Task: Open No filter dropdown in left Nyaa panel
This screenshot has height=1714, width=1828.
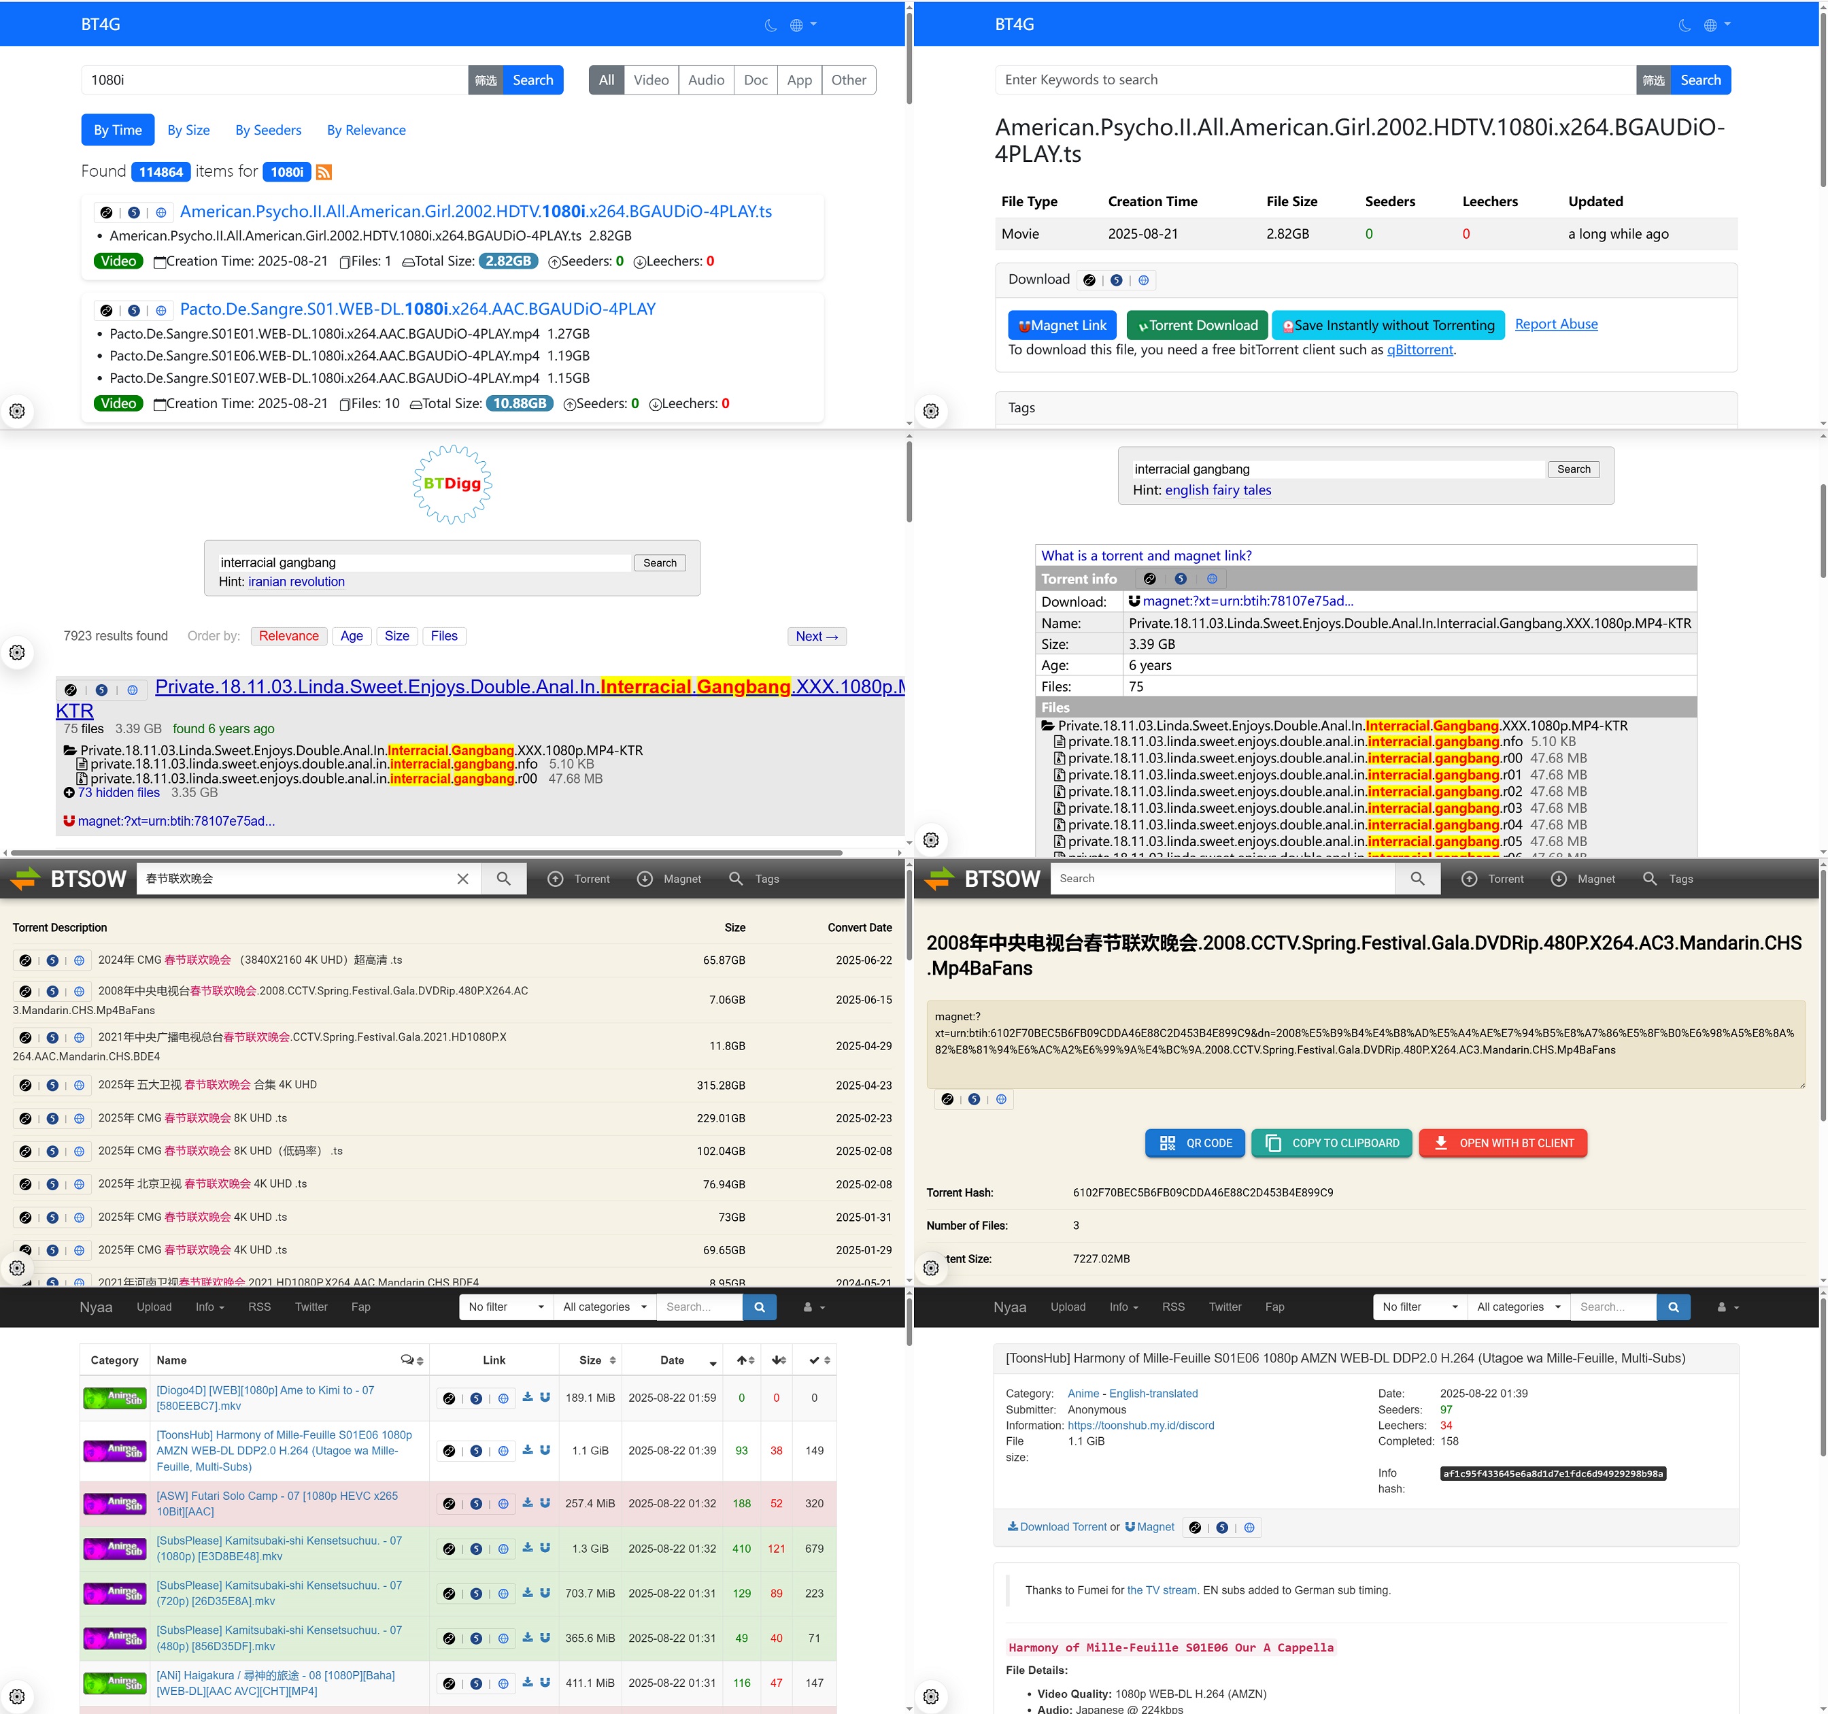Action: 506,1307
